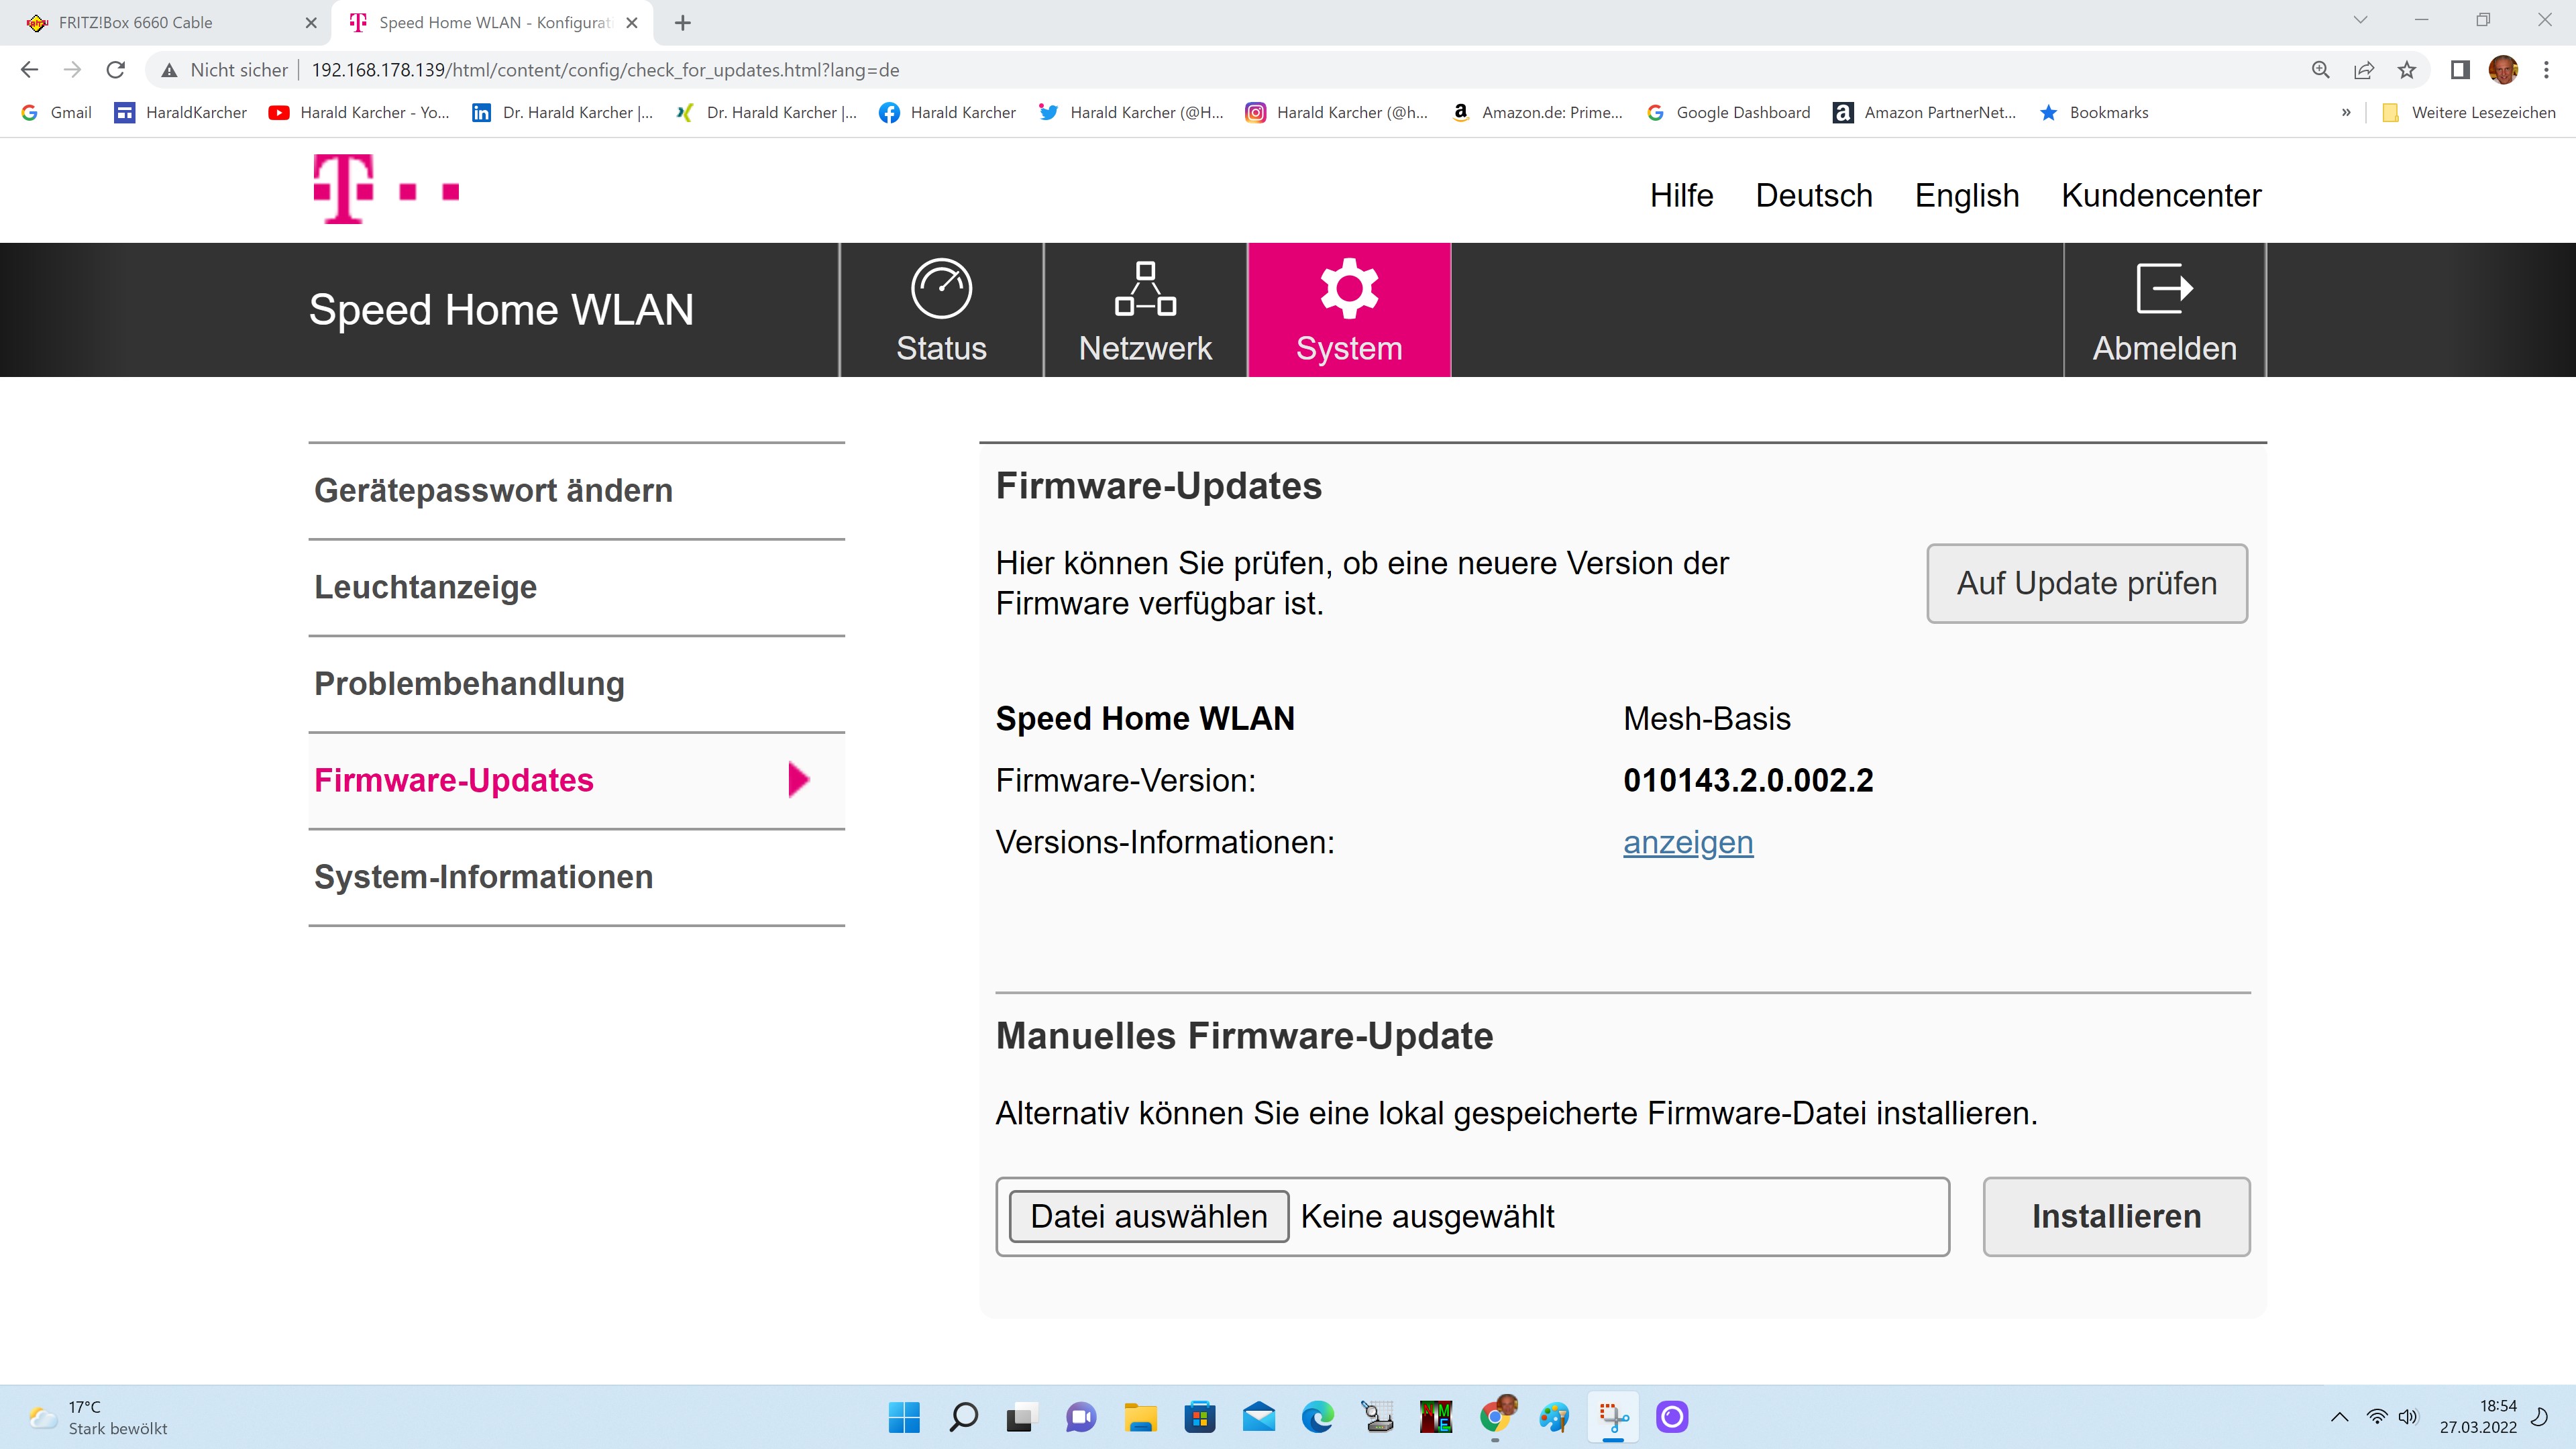Click the System gear icon
2576x1449 pixels.
[x=1348, y=289]
